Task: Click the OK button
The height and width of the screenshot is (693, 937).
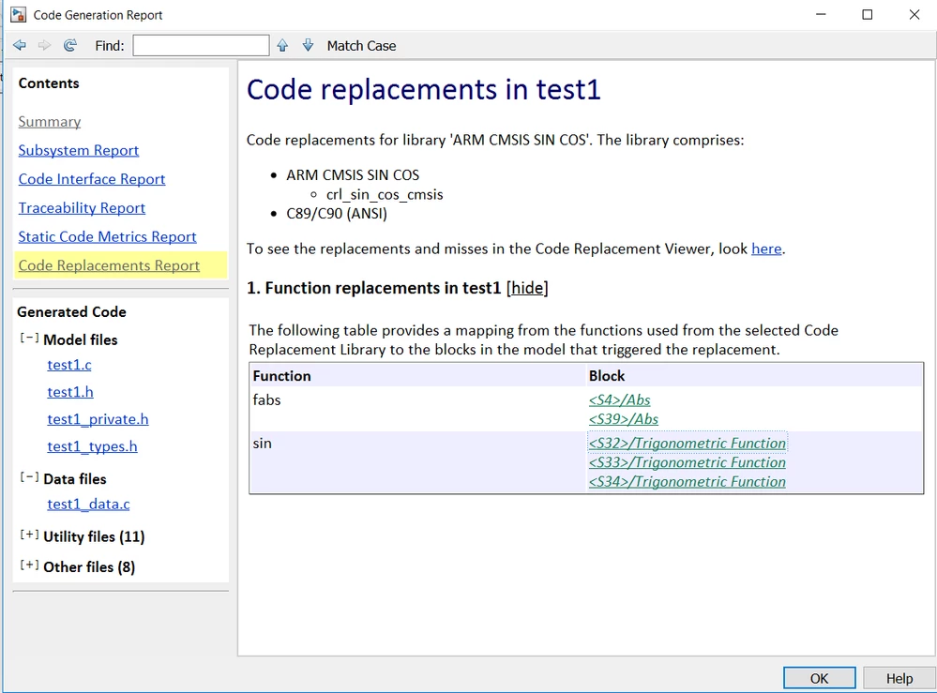Action: [x=819, y=679]
